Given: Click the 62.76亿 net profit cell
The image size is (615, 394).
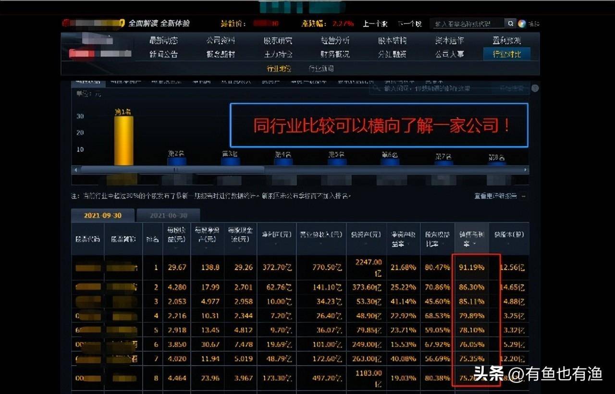Looking at the screenshot, I should [279, 287].
